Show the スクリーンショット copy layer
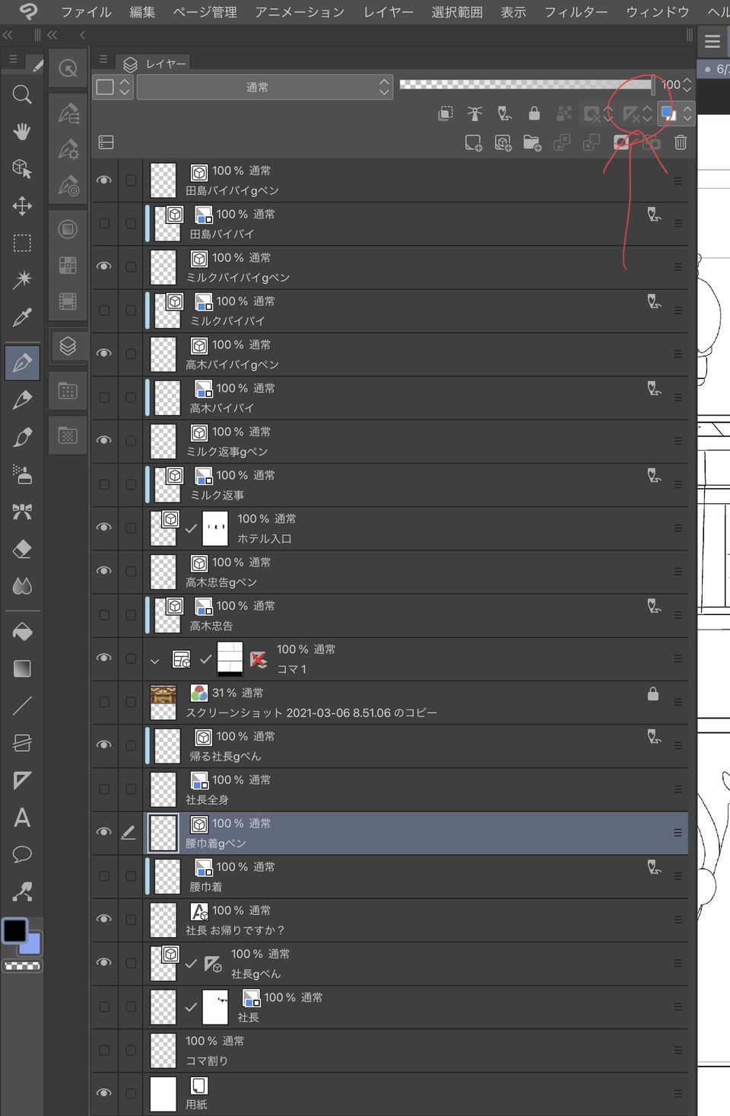The width and height of the screenshot is (730, 1116). (104, 702)
